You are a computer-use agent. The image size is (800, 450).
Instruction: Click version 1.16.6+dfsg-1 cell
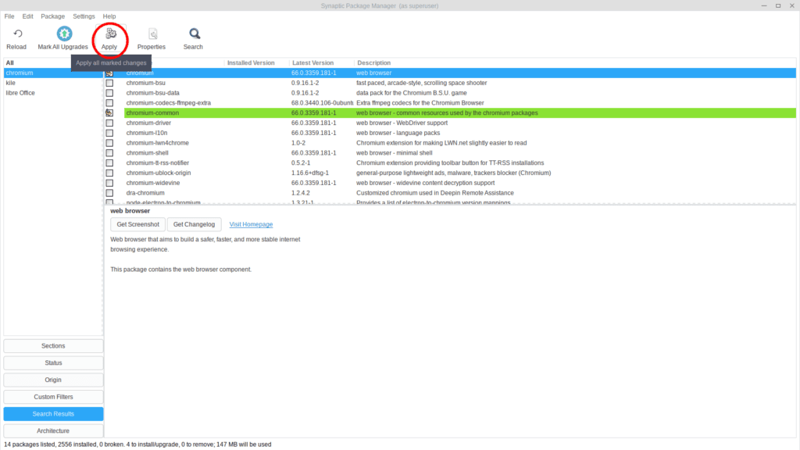pyautogui.click(x=310, y=173)
